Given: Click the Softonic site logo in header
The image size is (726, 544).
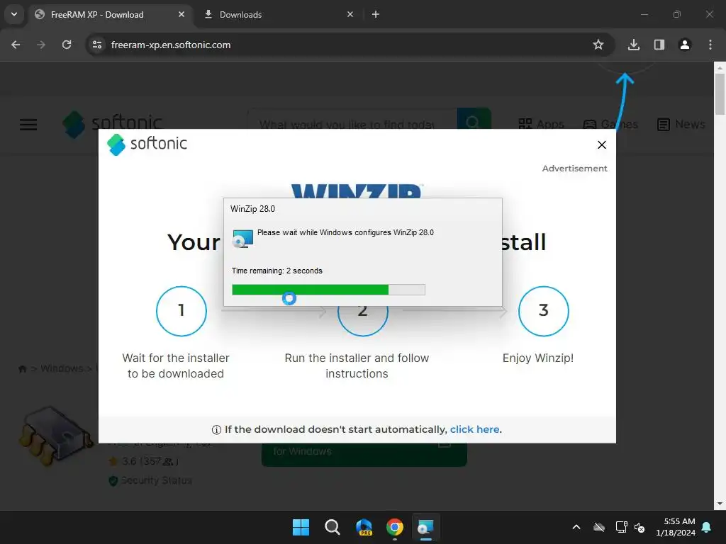Looking at the screenshot, I should (x=113, y=124).
